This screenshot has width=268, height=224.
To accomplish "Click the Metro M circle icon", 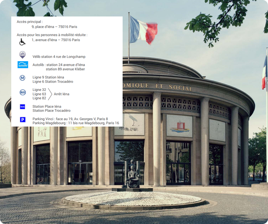I will coord(22,78).
